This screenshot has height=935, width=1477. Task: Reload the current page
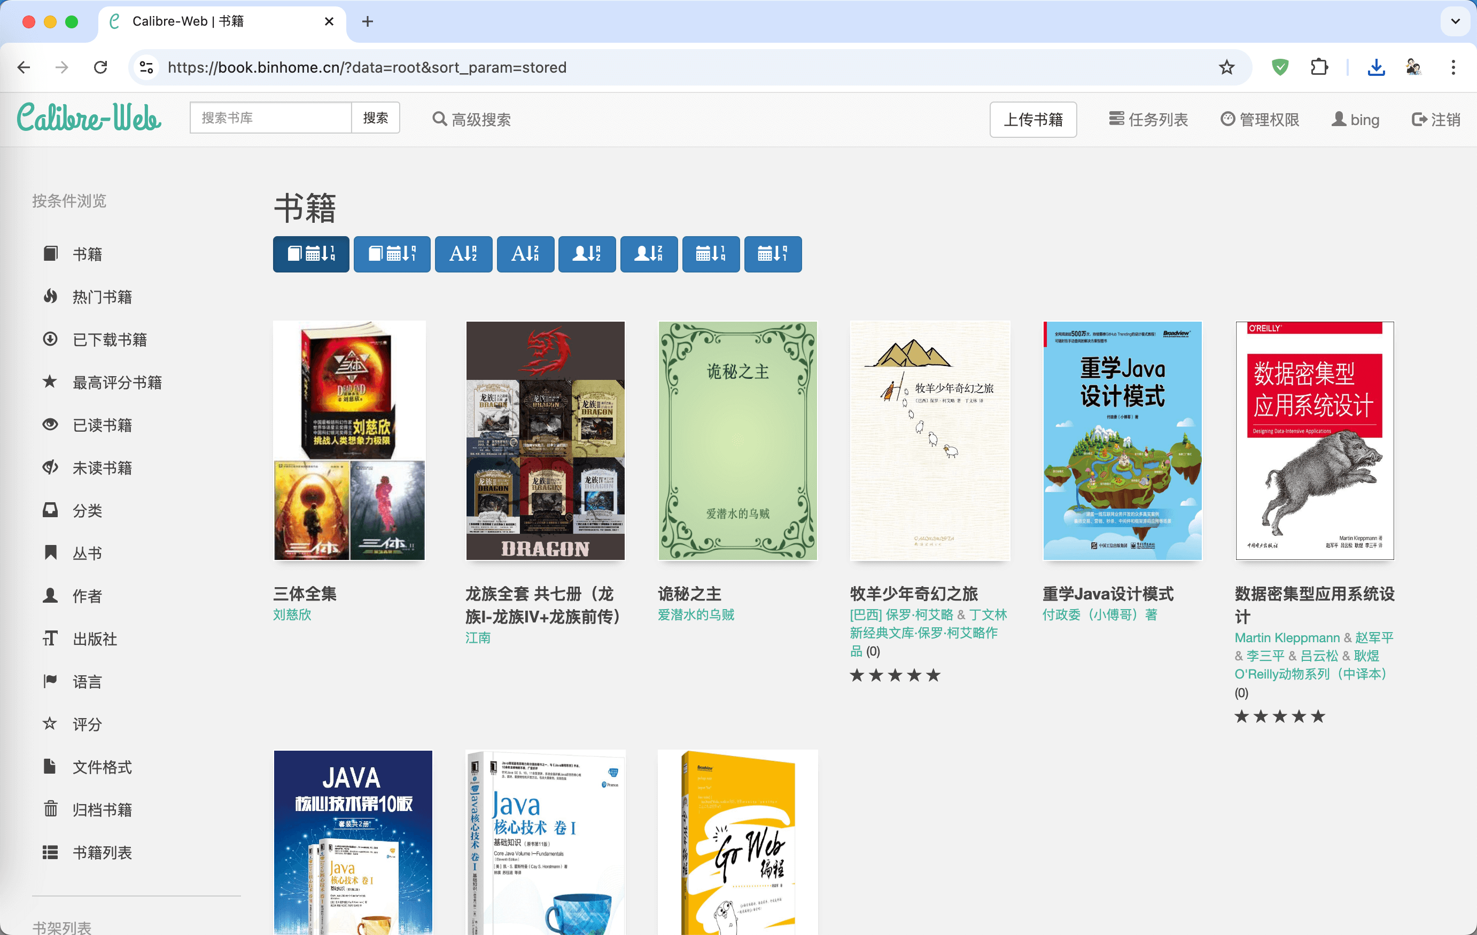pos(100,67)
